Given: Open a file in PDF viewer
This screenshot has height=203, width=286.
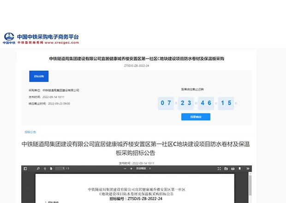Looking at the screenshot, I should (x=226, y=169).
